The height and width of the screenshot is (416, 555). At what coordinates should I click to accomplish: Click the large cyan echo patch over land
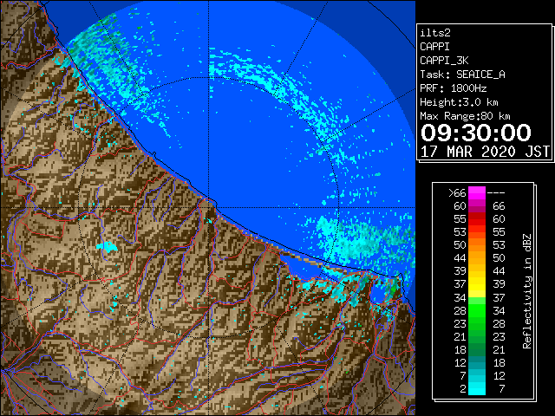point(107,247)
